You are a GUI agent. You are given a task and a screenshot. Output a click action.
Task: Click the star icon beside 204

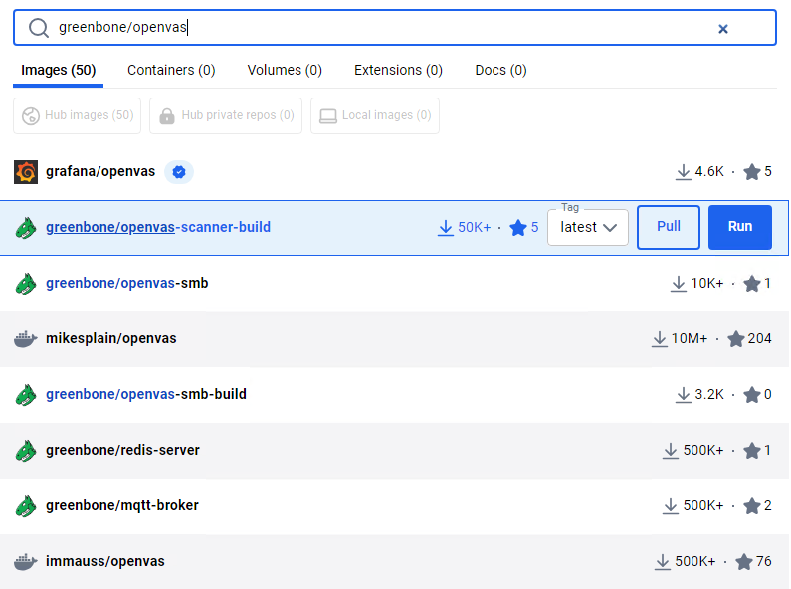(736, 339)
